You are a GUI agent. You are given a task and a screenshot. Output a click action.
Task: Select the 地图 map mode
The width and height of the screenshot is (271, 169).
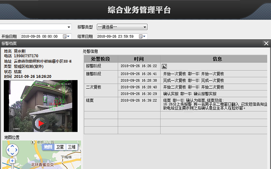[48, 147]
